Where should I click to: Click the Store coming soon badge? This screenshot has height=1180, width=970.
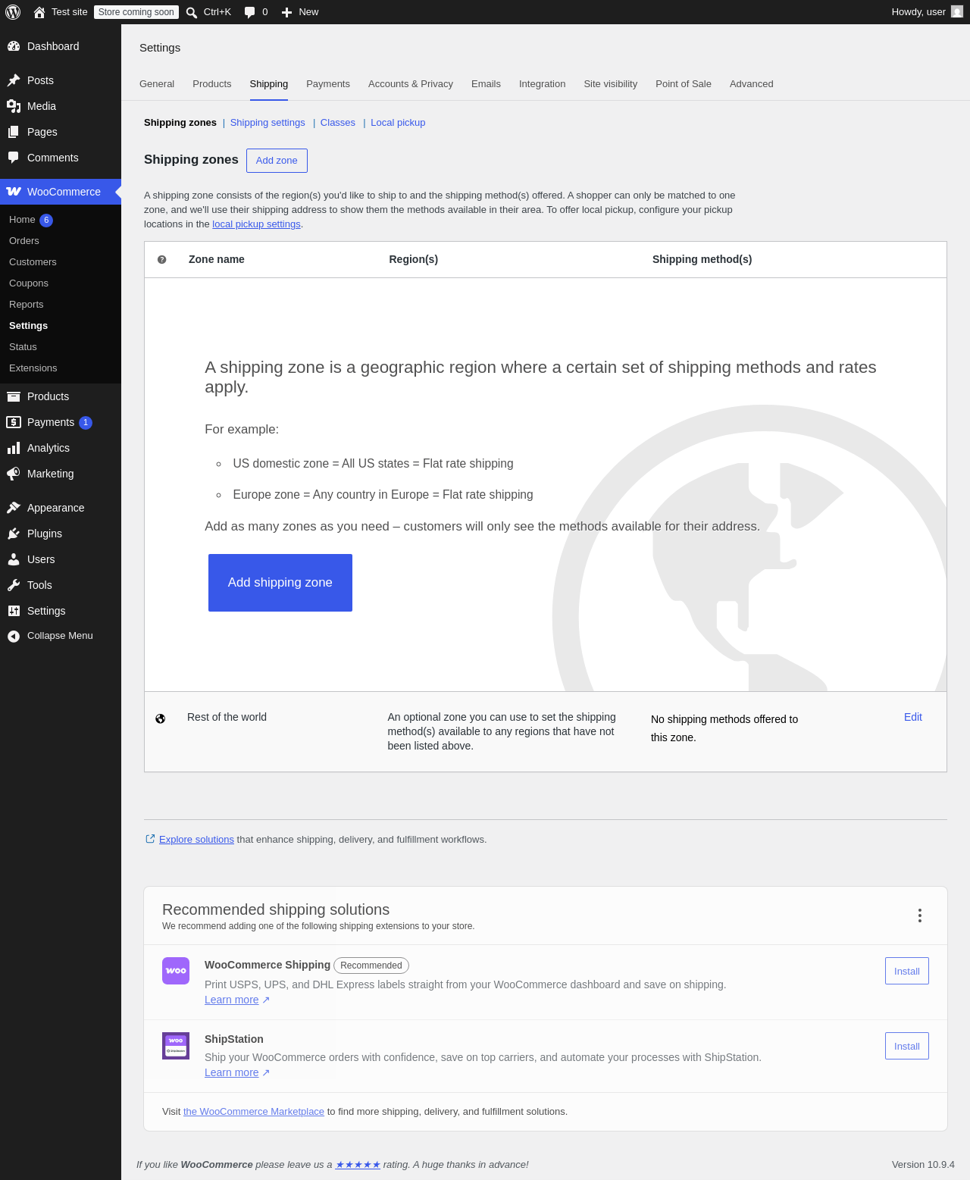[136, 12]
